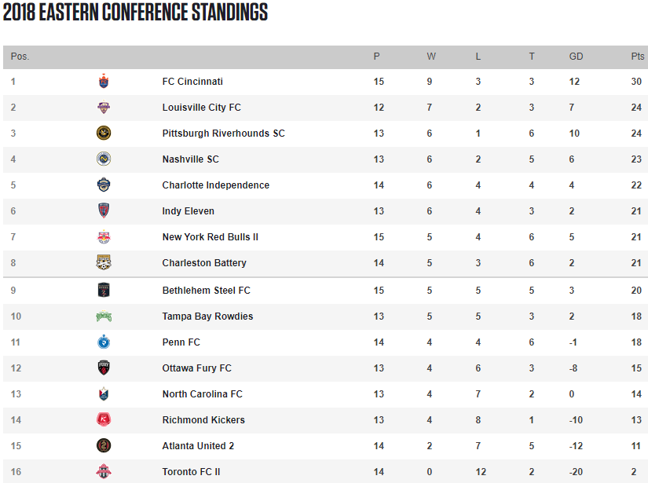The image size is (648, 483).
Task: Select the Toronto FC II crest
Action: (104, 471)
